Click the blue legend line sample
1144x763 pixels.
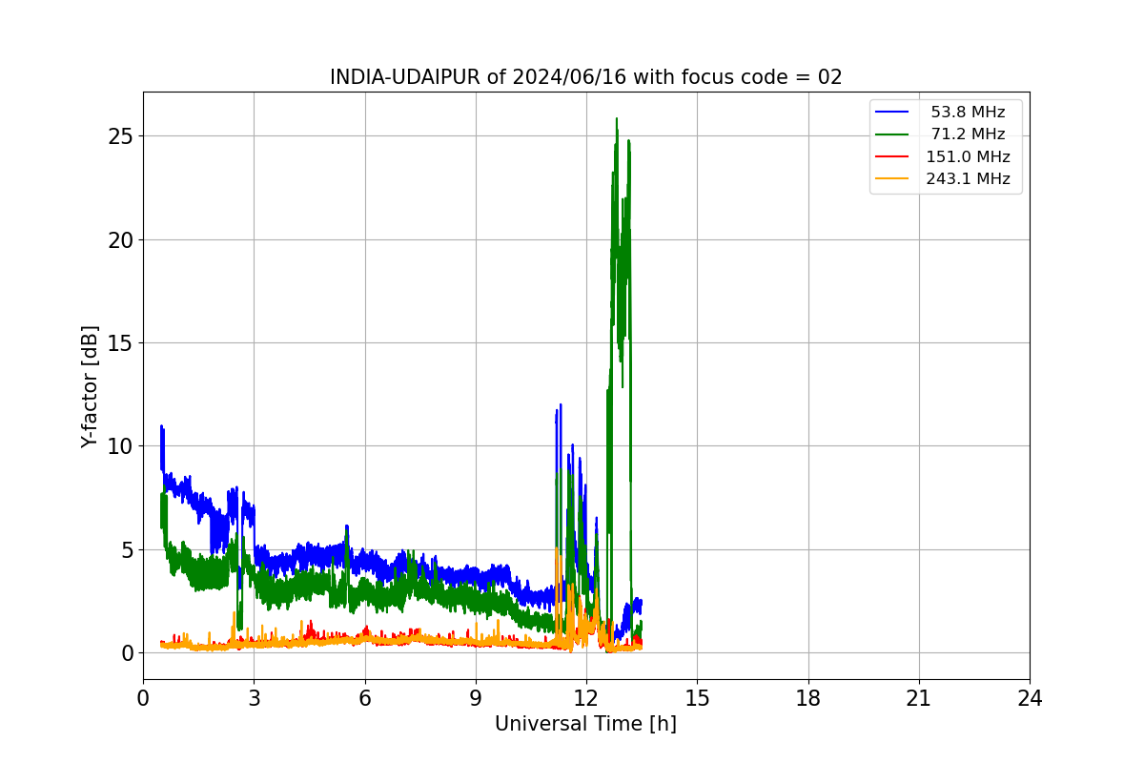(892, 113)
